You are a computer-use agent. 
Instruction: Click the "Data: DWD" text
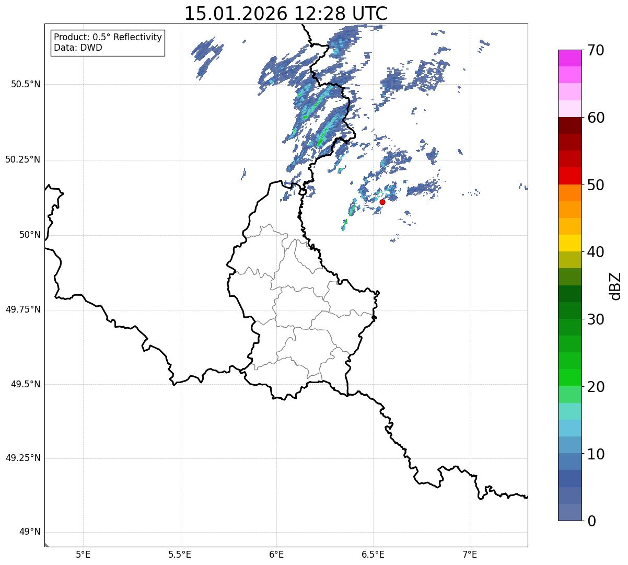click(78, 48)
